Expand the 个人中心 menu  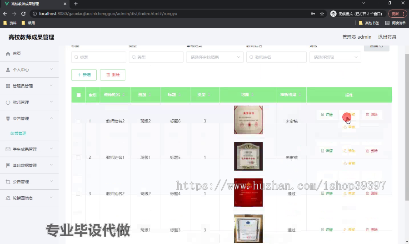[29, 70]
